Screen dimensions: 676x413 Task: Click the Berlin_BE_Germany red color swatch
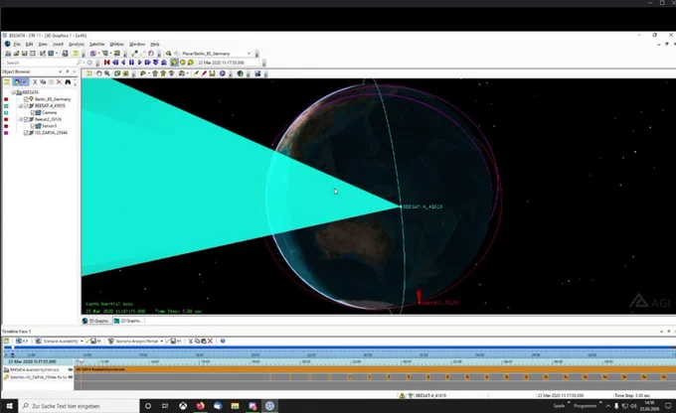6,99
